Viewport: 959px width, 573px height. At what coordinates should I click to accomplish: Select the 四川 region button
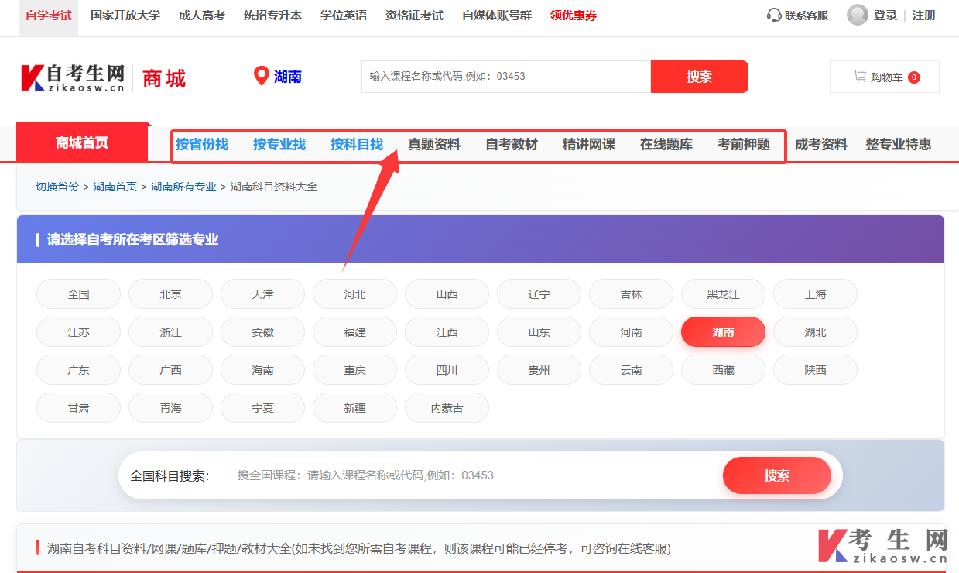click(447, 370)
